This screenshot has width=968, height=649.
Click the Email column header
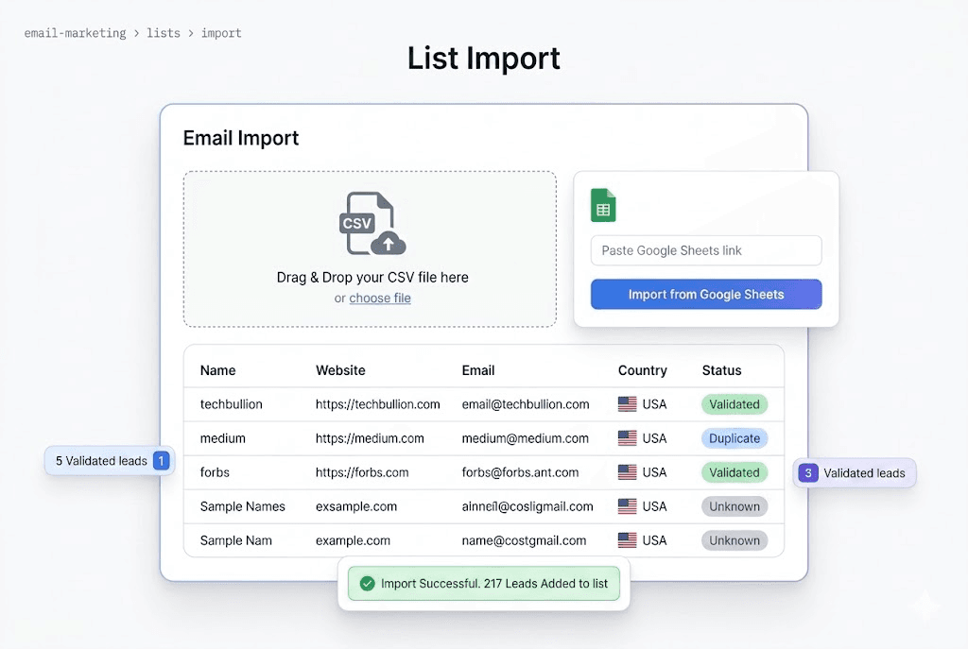pyautogui.click(x=478, y=370)
